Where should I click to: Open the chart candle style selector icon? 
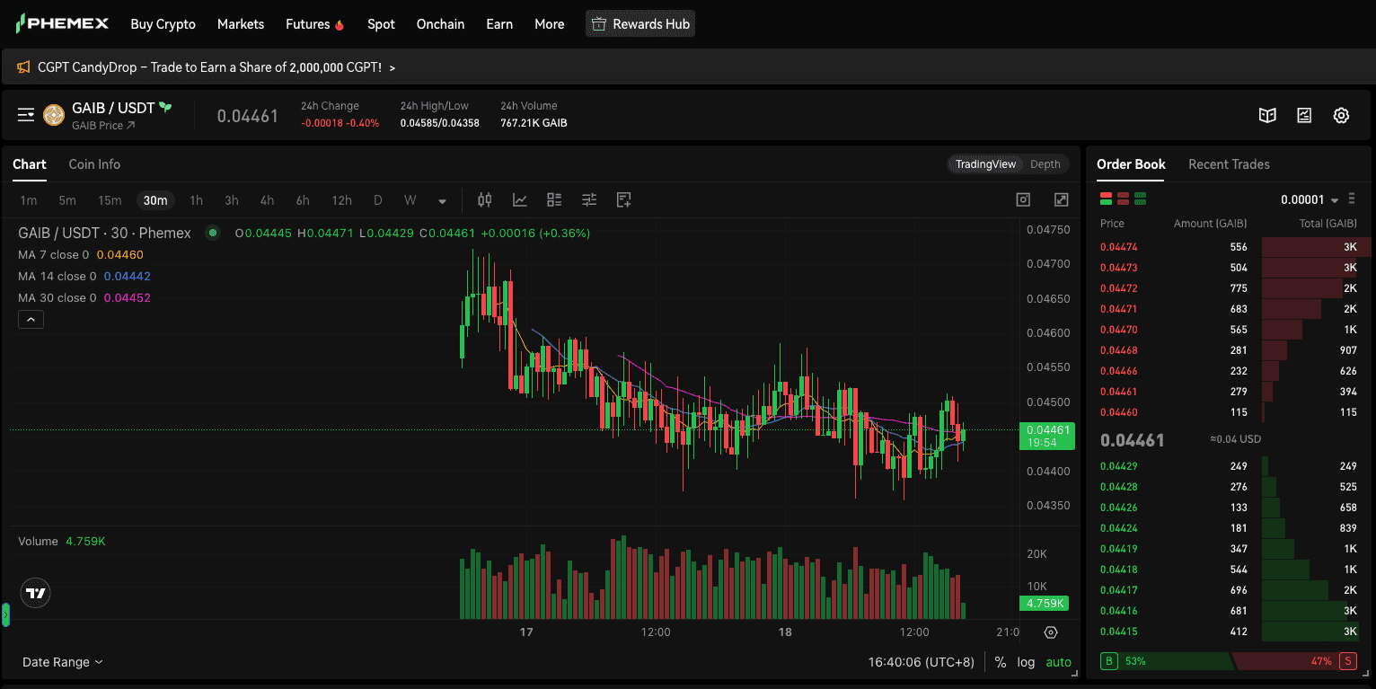484,199
